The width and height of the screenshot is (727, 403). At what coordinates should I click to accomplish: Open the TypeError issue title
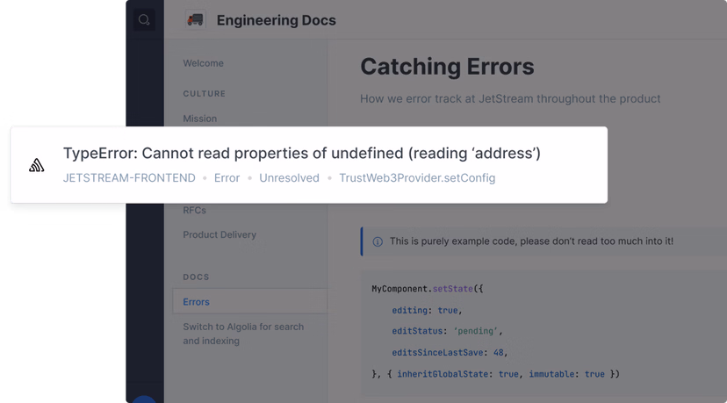[301, 154]
